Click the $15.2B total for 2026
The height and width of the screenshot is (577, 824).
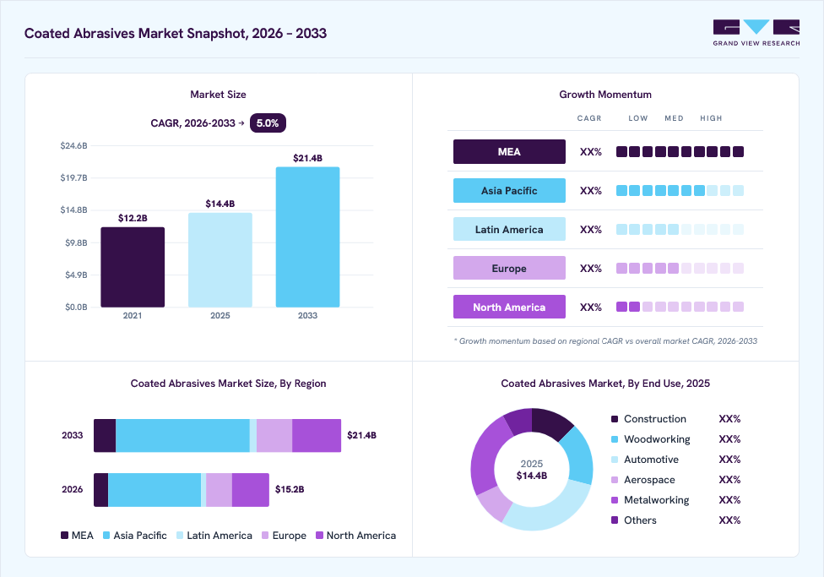(x=290, y=489)
